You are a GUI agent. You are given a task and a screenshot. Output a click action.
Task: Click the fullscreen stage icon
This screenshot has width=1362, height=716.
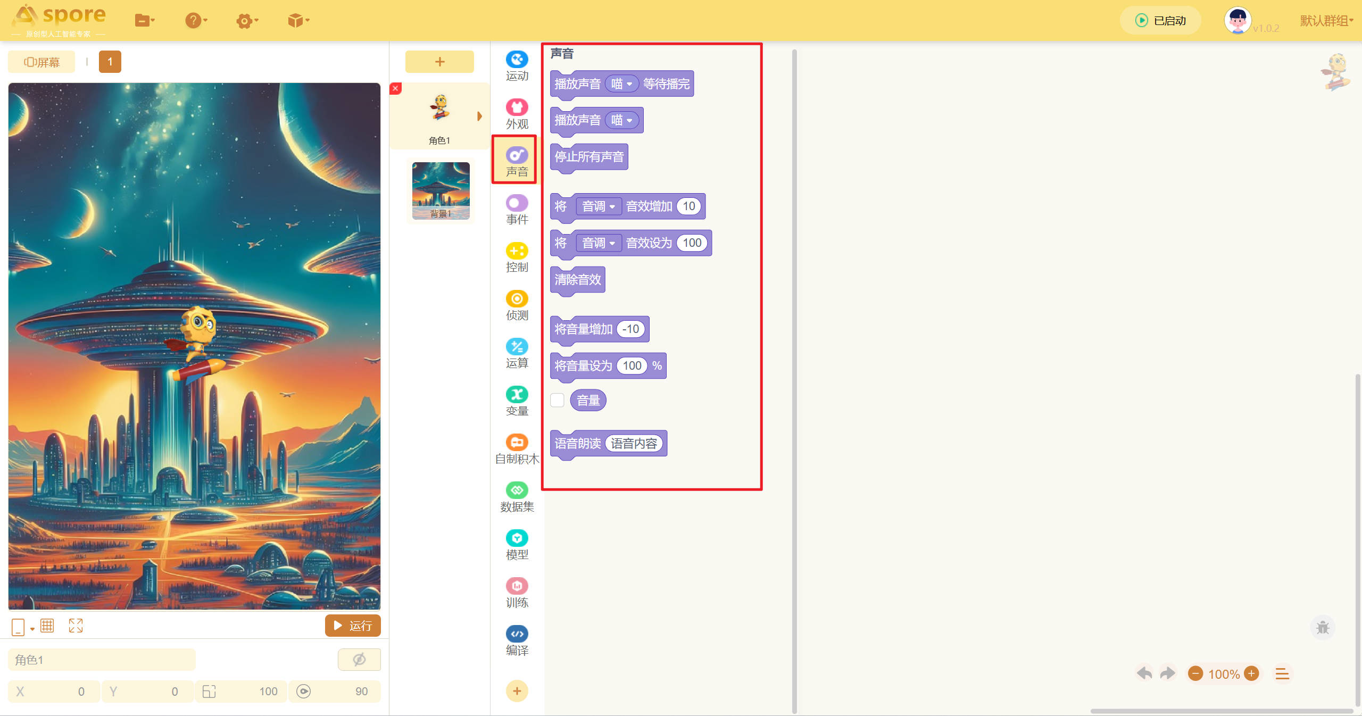[x=76, y=626]
